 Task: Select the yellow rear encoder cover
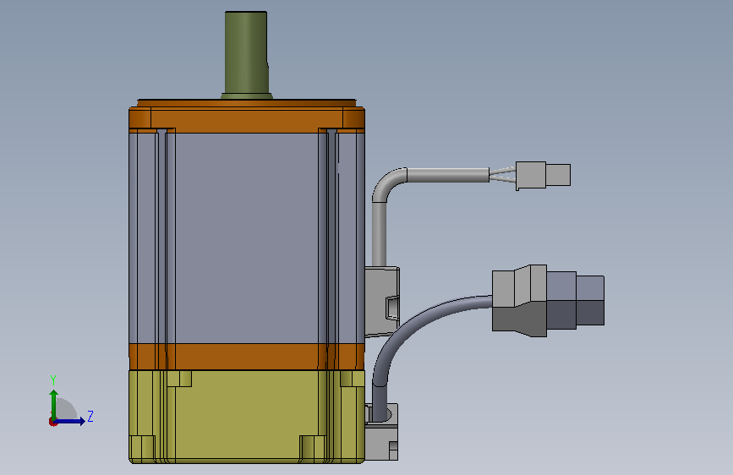pos(246,417)
